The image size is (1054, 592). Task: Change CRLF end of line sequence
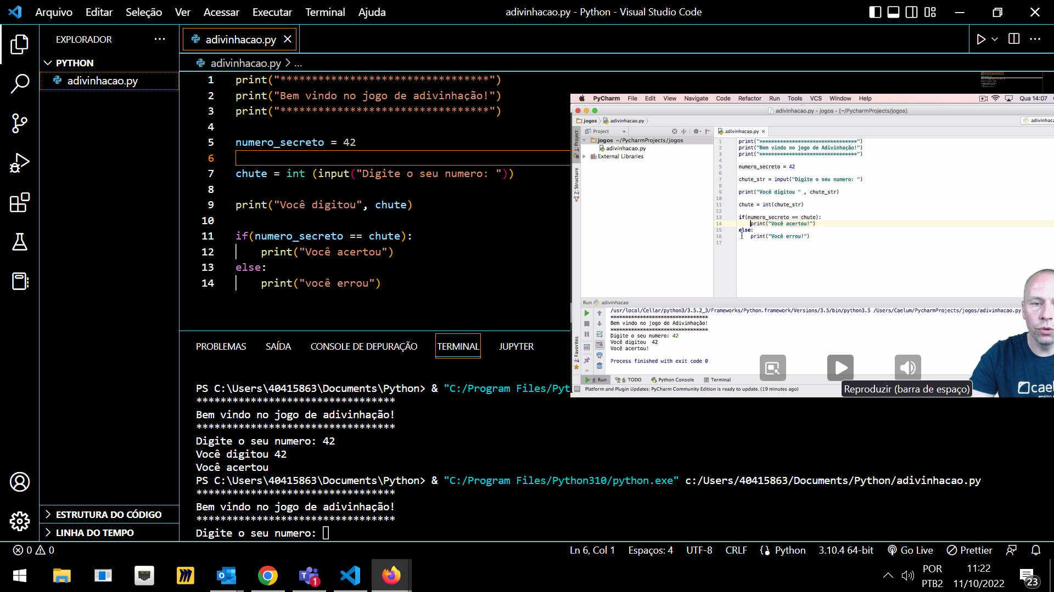click(736, 550)
